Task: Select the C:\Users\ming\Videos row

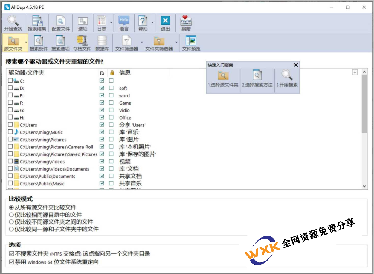Action: (x=183, y=162)
